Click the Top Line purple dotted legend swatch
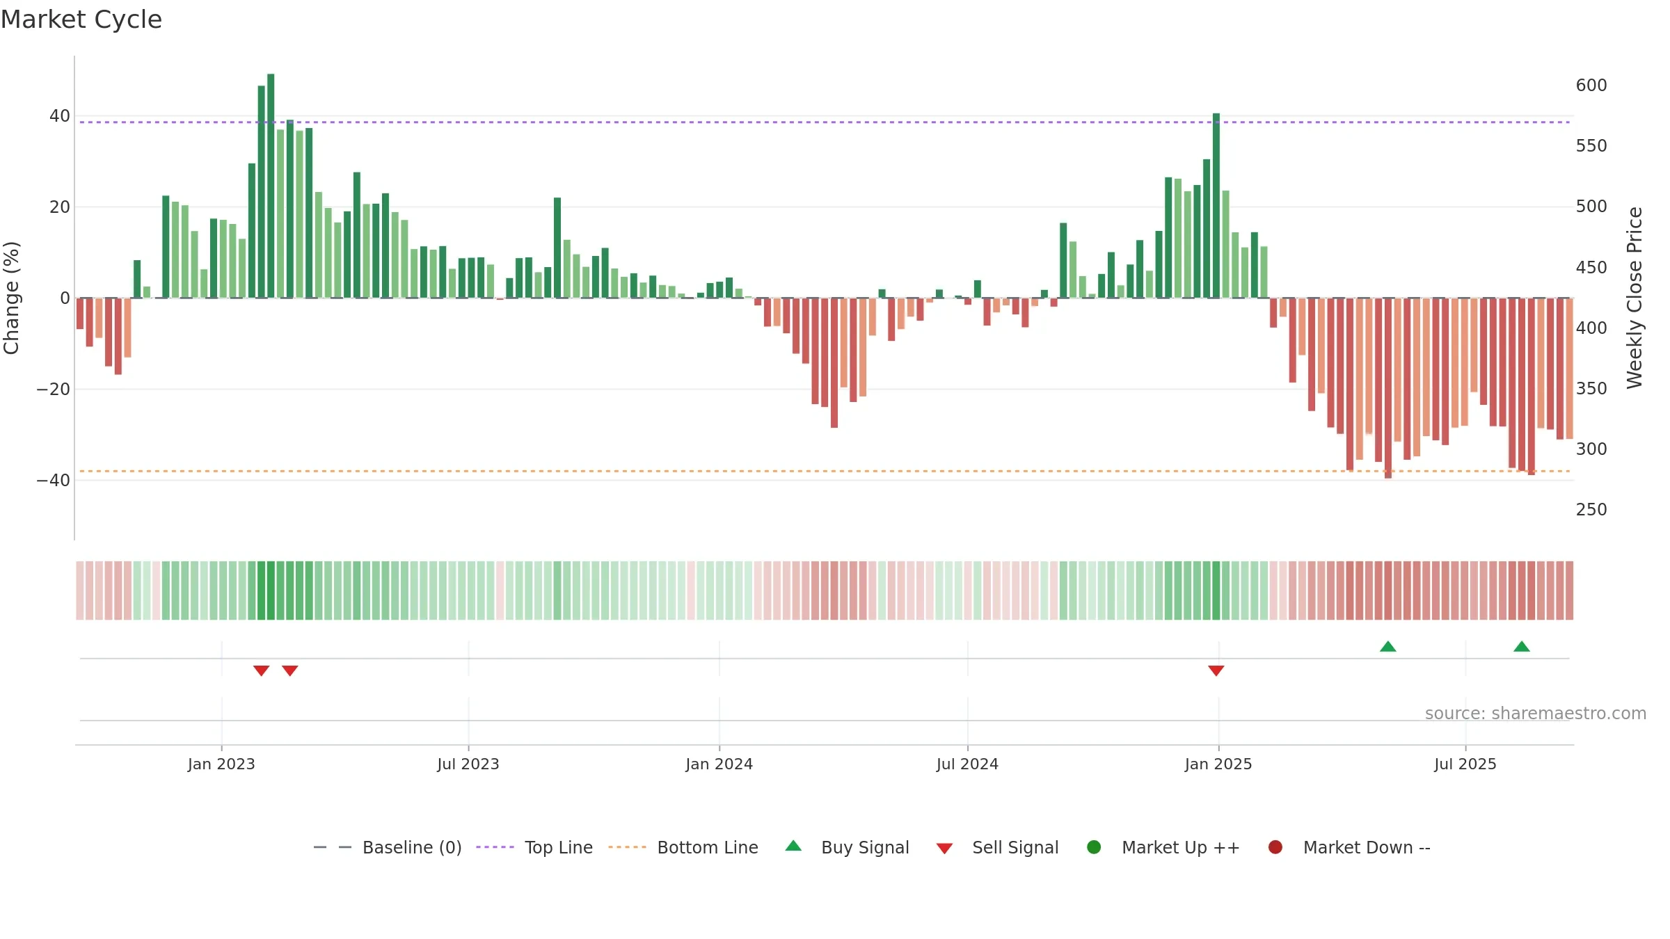1670x939 pixels. [x=495, y=847]
